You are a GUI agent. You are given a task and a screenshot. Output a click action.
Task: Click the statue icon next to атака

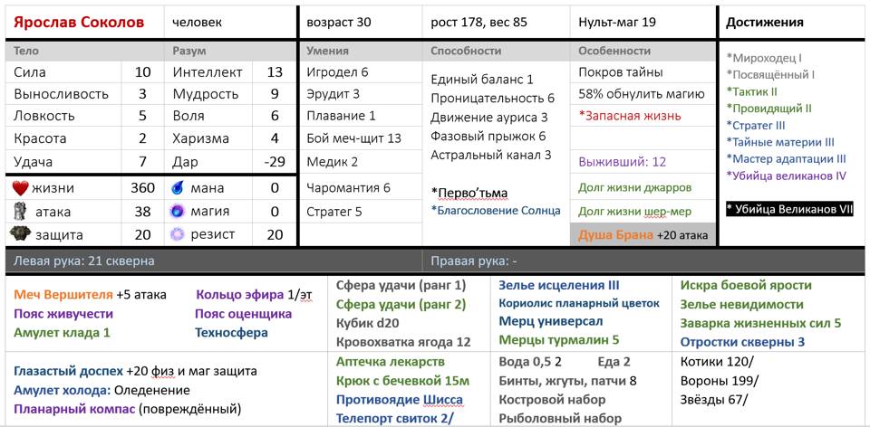pos(21,212)
